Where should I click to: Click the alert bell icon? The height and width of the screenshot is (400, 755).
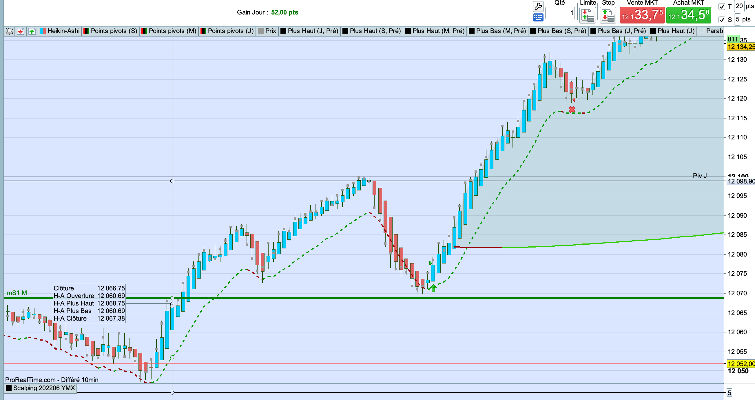point(9,31)
